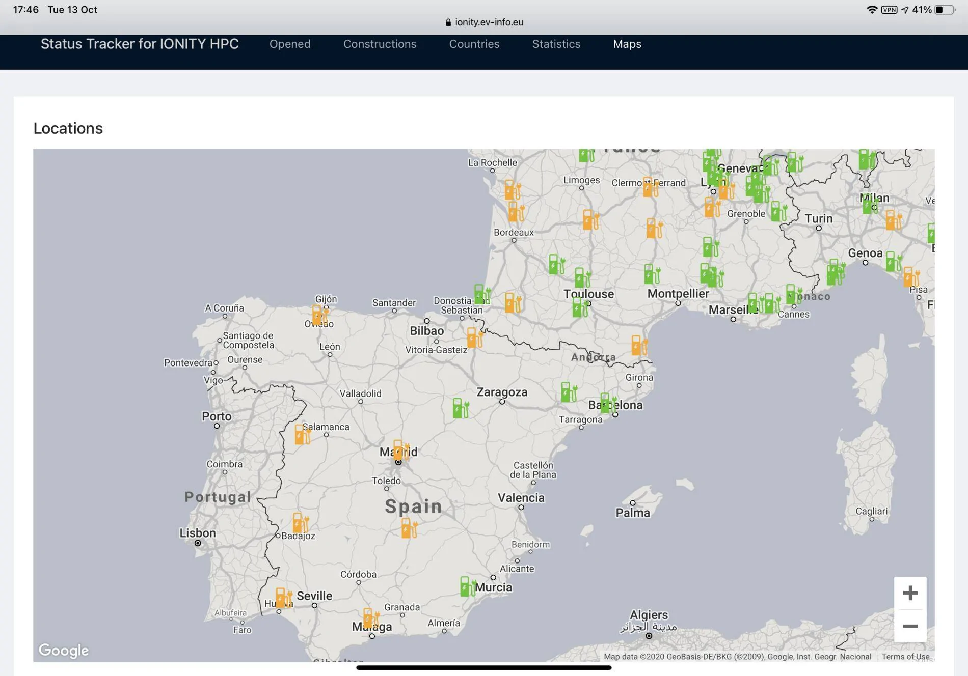Select the orange charger marker south of Toledo
The image size is (968, 676).
point(409,528)
